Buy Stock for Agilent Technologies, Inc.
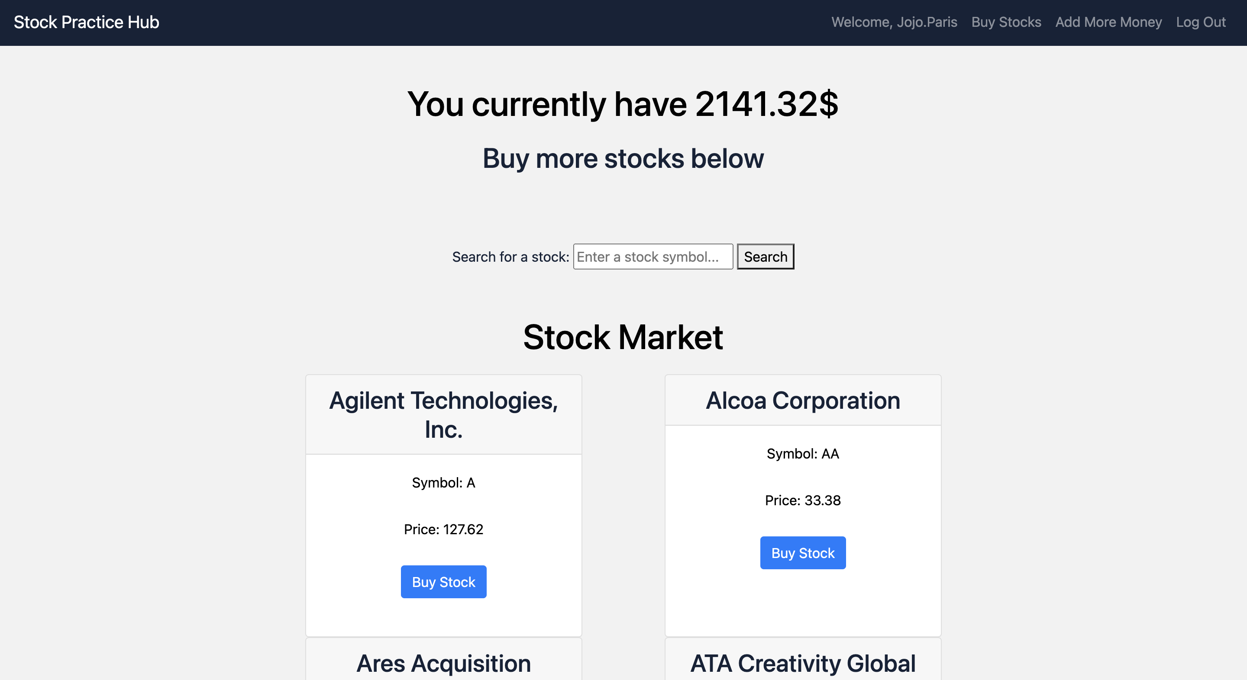This screenshot has height=680, width=1247. [443, 582]
